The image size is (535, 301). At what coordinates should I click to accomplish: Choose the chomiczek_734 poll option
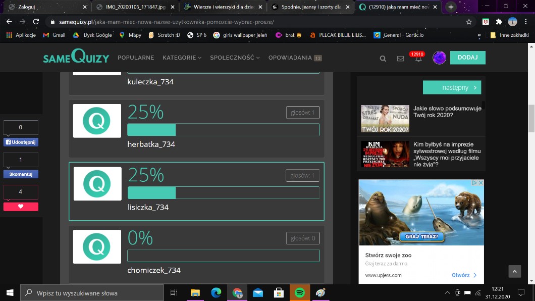pos(196,254)
